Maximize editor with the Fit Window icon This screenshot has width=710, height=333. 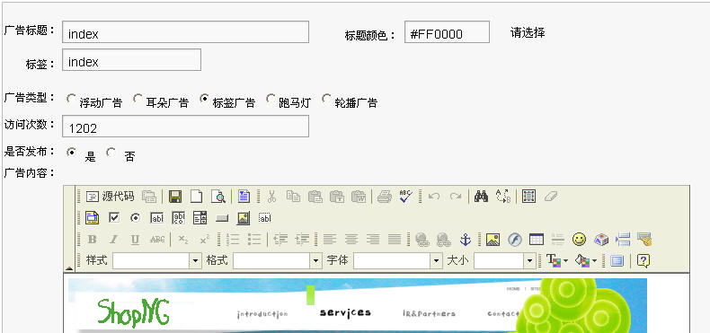point(617,260)
